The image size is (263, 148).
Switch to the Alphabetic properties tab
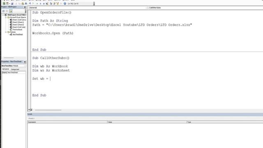[x=6, y=69]
